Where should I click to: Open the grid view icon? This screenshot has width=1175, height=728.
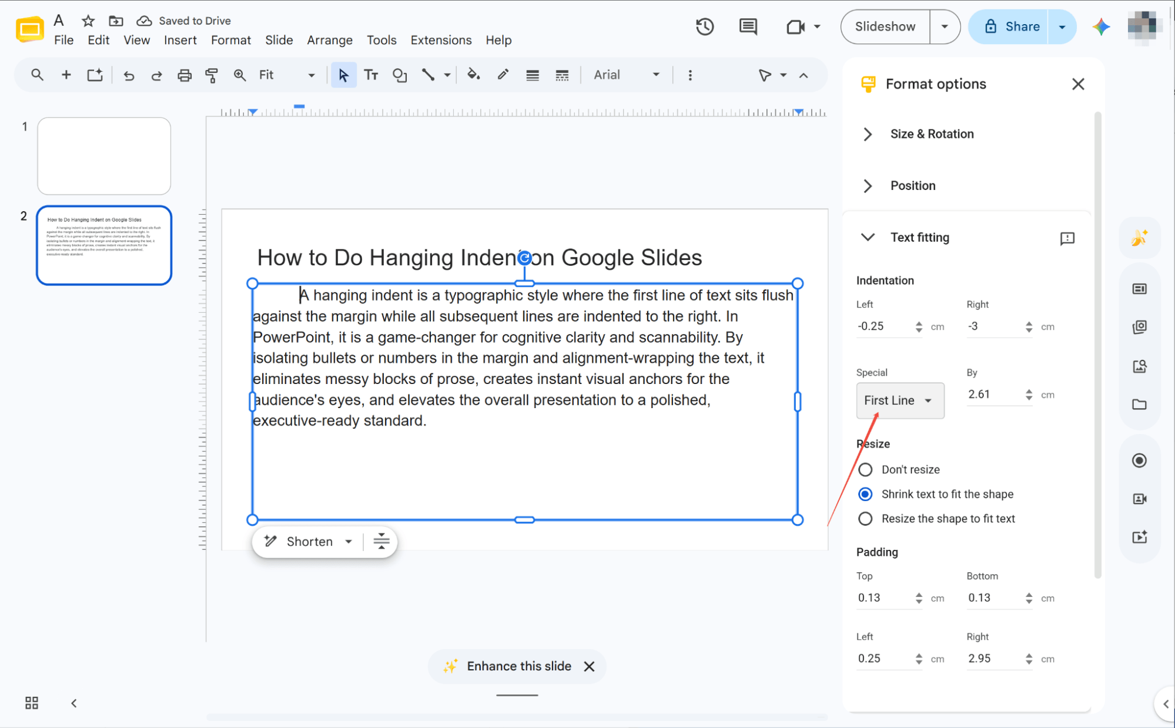pos(32,703)
